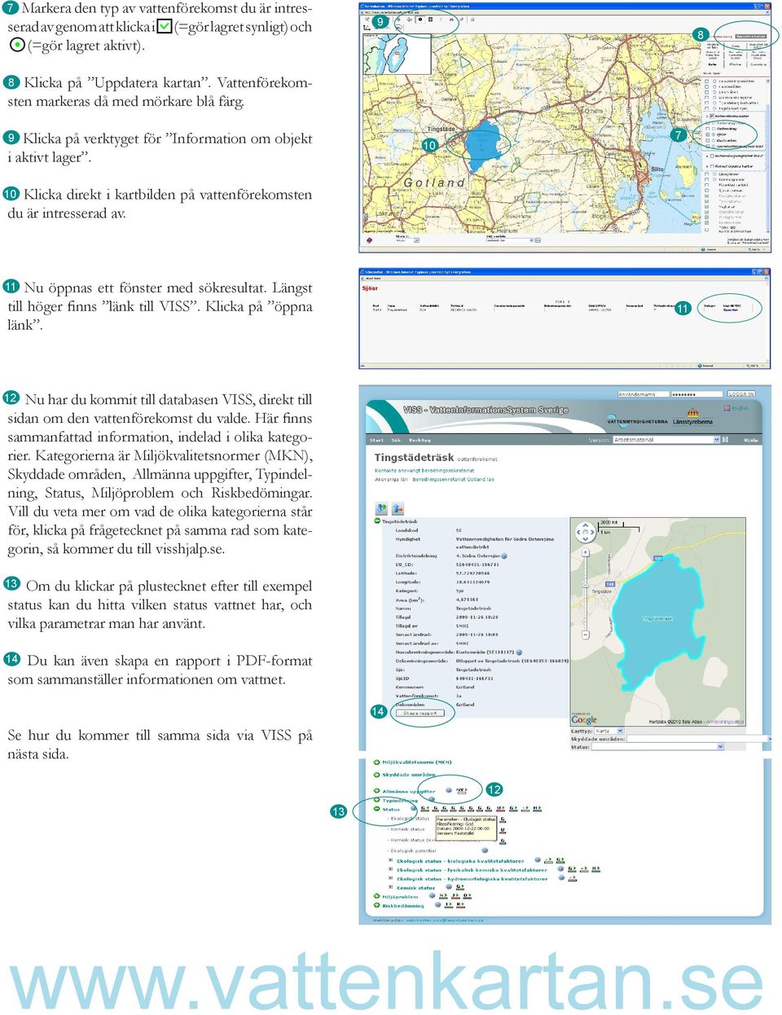Expand the Riskbedömning section
This screenshot has height=1015, width=782.
click(x=376, y=905)
